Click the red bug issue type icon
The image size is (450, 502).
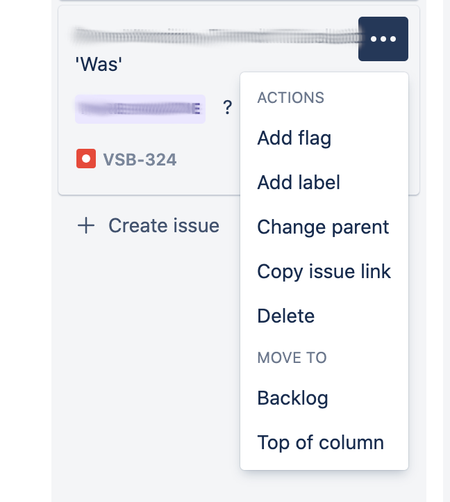point(85,159)
